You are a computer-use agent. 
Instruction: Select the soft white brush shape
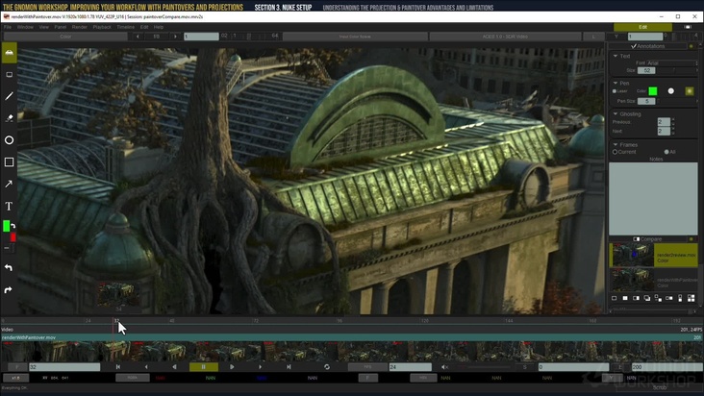(670, 91)
